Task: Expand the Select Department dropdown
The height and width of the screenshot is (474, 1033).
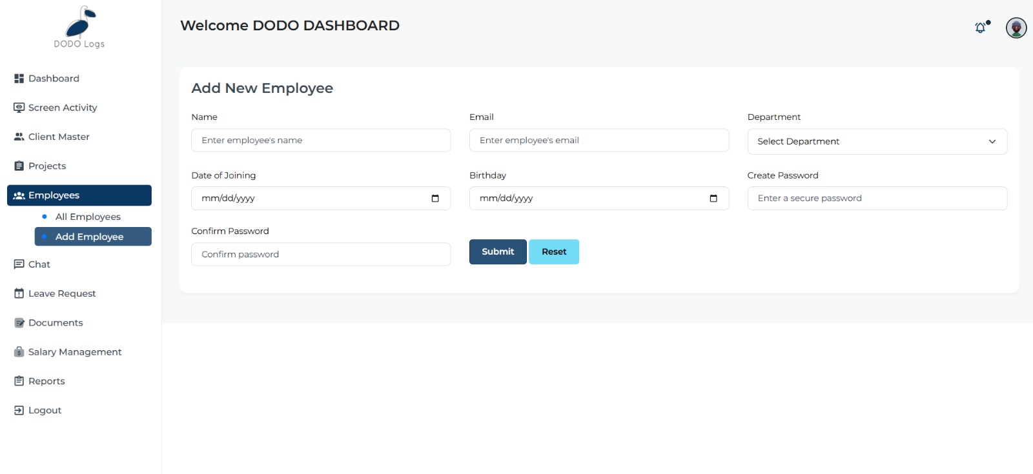Action: tap(877, 142)
